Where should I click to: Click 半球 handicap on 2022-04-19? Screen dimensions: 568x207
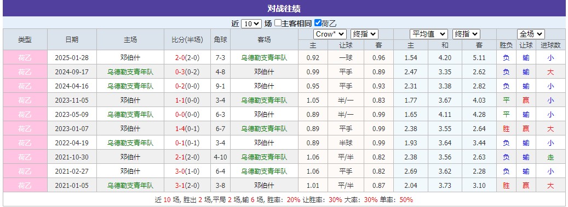point(346,143)
